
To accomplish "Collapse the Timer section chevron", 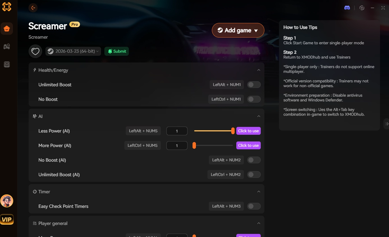I will (x=259, y=192).
